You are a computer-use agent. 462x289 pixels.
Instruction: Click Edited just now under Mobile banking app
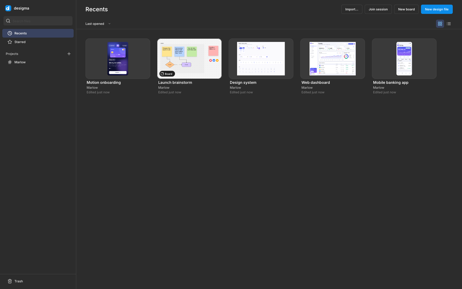point(384,92)
